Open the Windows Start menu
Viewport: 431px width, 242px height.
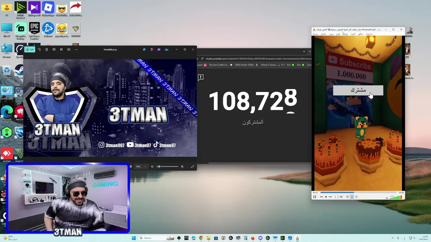click(134, 238)
